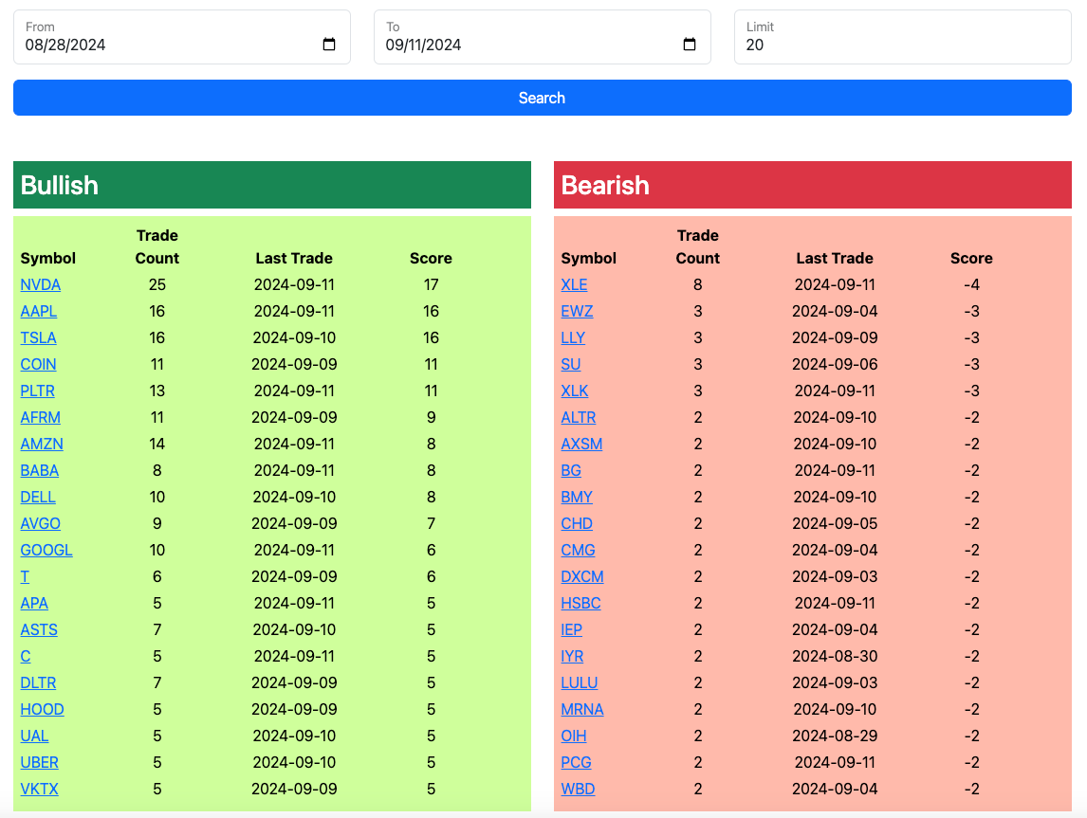Open the AAPL symbol link
The height and width of the screenshot is (818, 1087).
tap(38, 311)
